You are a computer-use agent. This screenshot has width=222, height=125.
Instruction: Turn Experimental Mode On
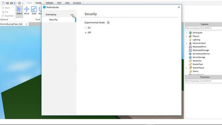click(86, 28)
